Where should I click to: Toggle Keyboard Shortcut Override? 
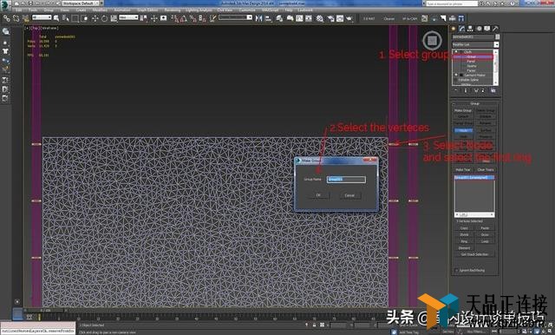[164, 18]
